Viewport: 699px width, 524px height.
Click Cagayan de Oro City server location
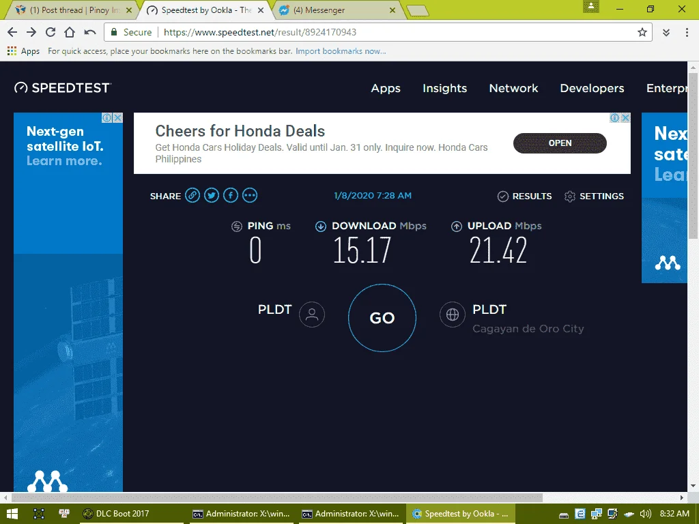[528, 329]
